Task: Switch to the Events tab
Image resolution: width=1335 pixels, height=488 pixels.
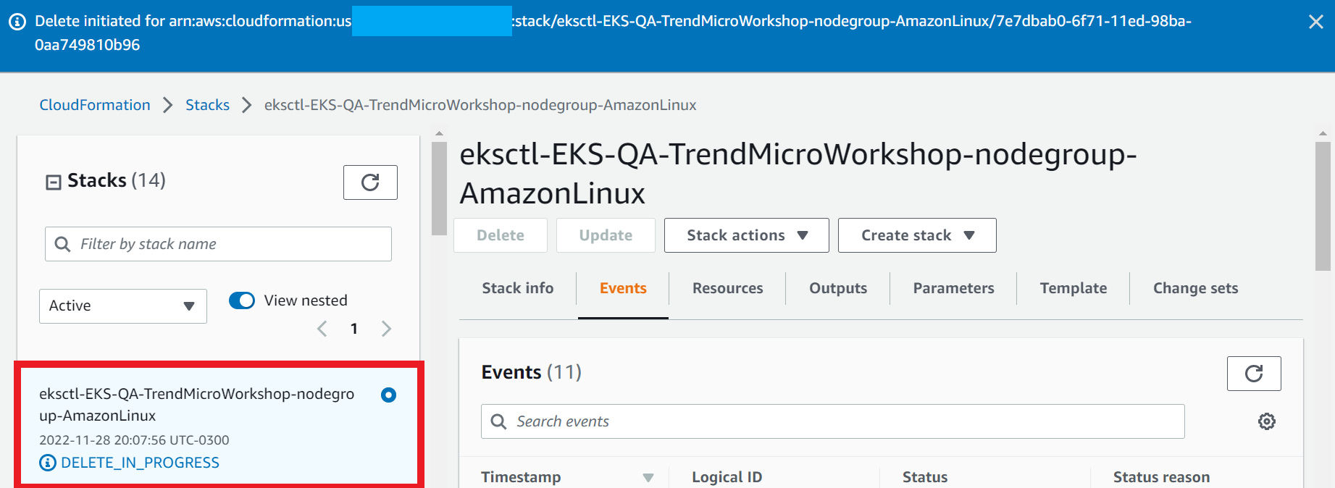Action: click(x=623, y=288)
